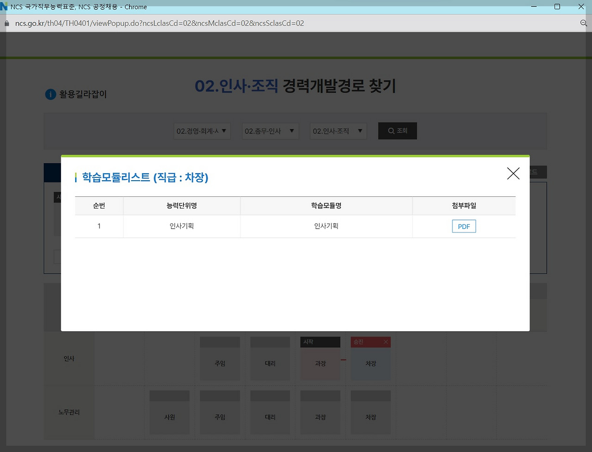Expand the 02.경영·회계·사 category dropdown

tap(202, 131)
